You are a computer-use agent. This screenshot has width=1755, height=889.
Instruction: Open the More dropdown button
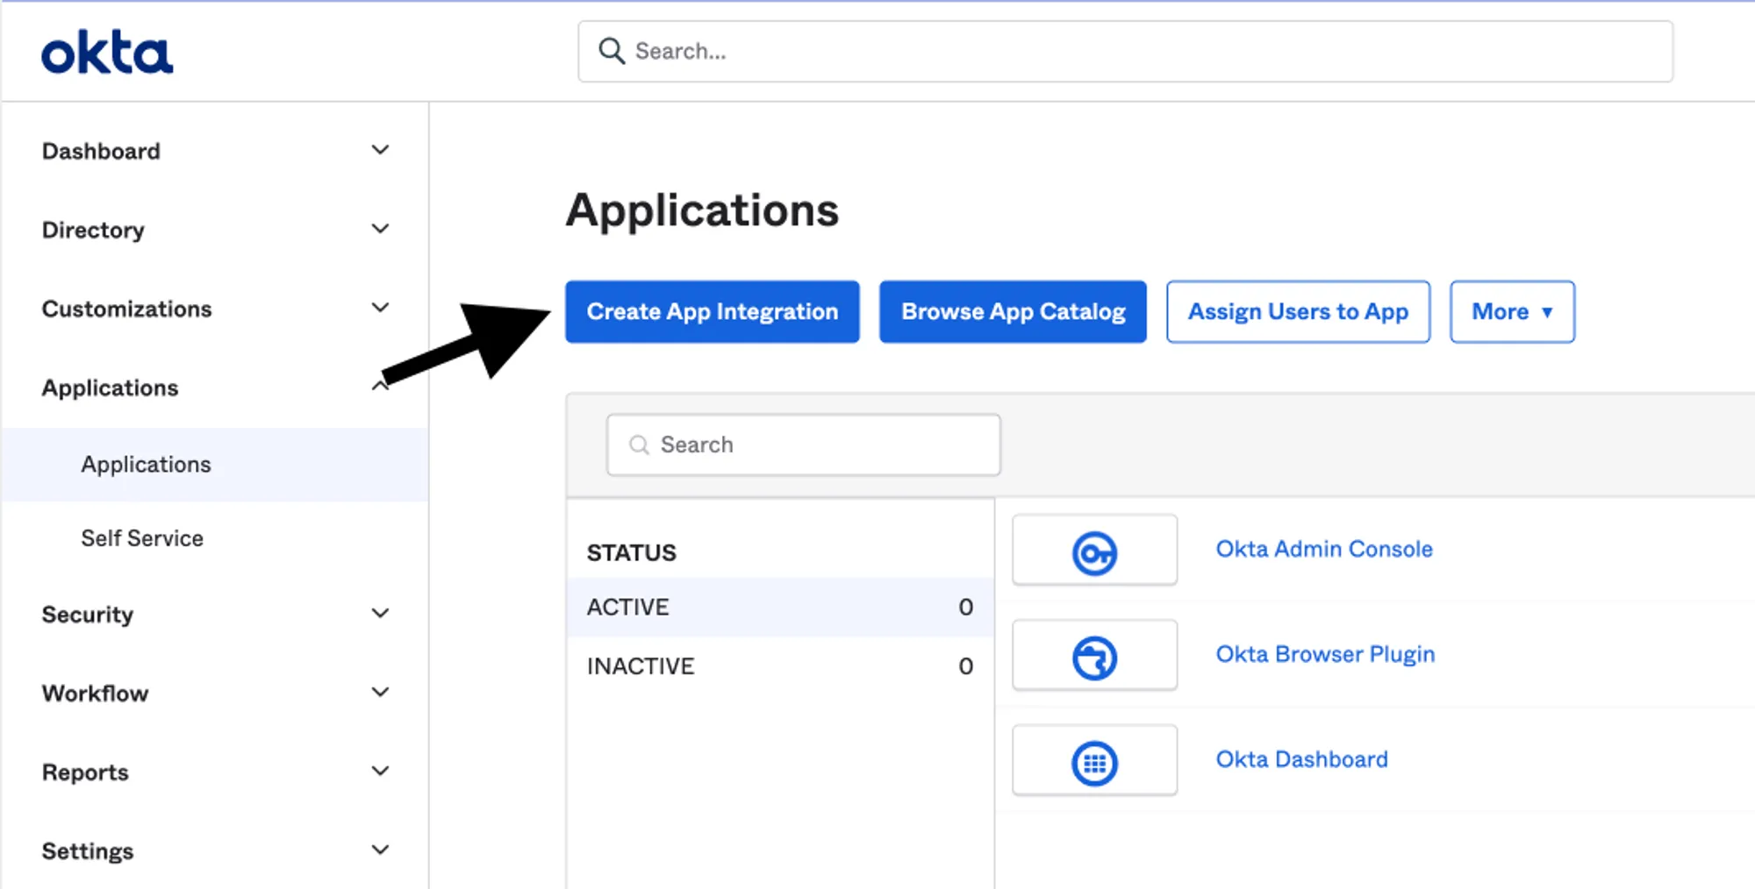point(1512,311)
